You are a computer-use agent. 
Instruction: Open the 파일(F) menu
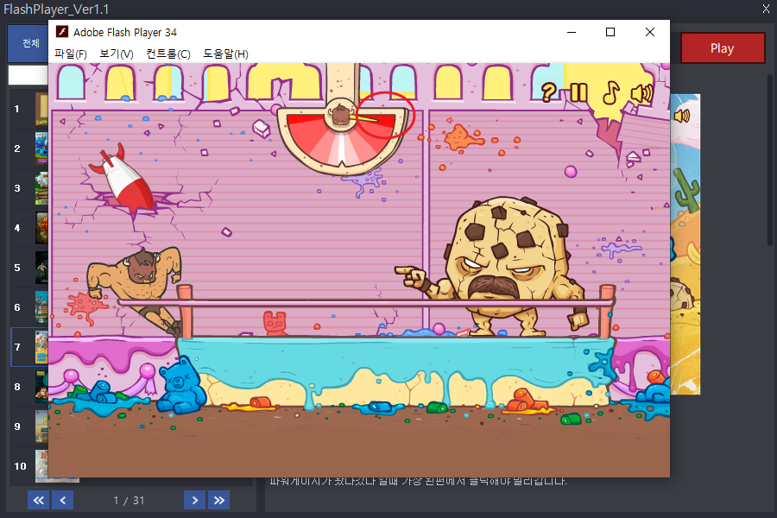pyautogui.click(x=71, y=54)
